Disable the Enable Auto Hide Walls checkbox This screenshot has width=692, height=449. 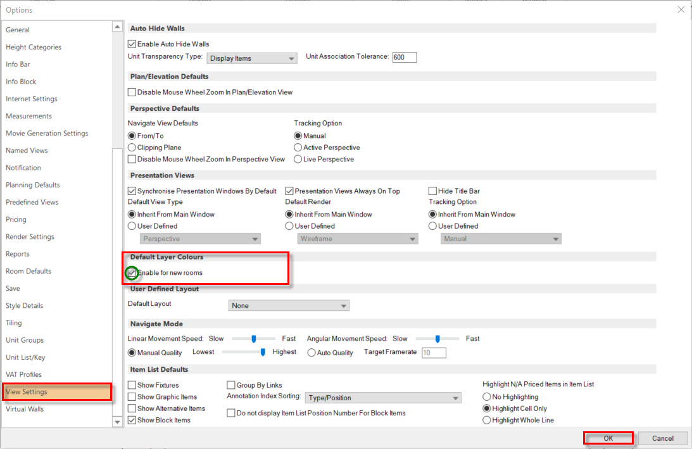[x=132, y=44]
